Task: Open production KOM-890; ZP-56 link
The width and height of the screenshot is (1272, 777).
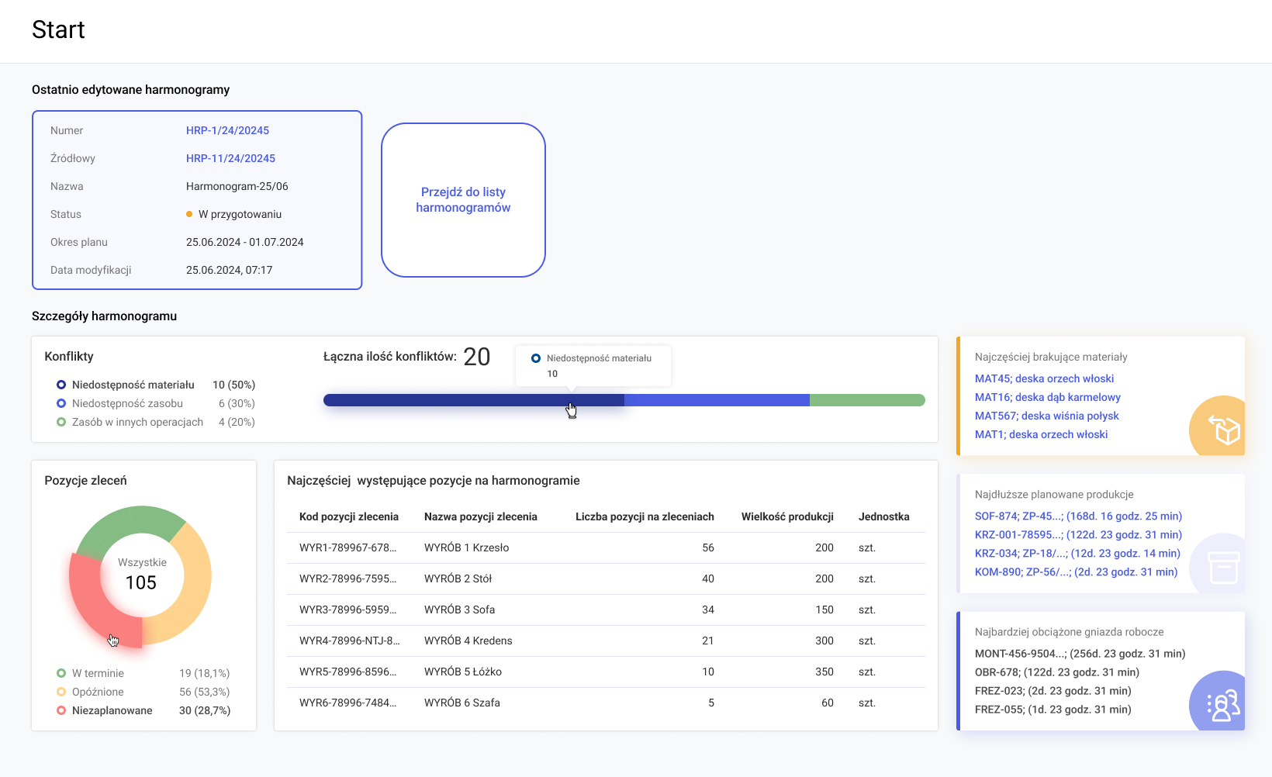Action: pos(1076,572)
